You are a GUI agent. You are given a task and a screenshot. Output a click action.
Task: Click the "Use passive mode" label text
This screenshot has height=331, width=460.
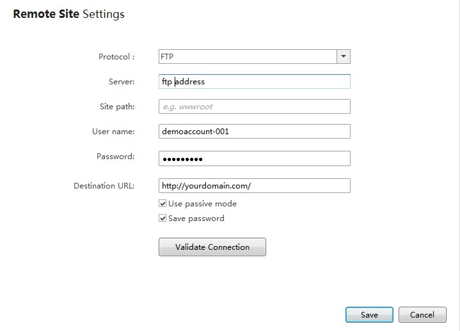pos(202,204)
